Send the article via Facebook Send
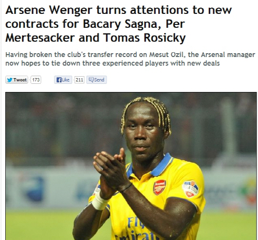 click(x=97, y=80)
